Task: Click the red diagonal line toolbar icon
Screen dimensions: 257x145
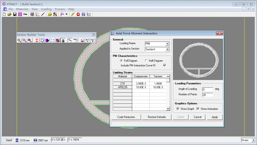Action: pyautogui.click(x=43, y=14)
